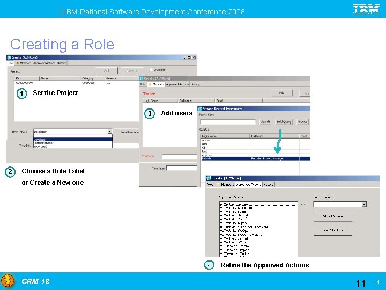This screenshot has height=290, width=386.
Task: Open Approved Actions tab in the first window
Action: pyautogui.click(x=44, y=63)
